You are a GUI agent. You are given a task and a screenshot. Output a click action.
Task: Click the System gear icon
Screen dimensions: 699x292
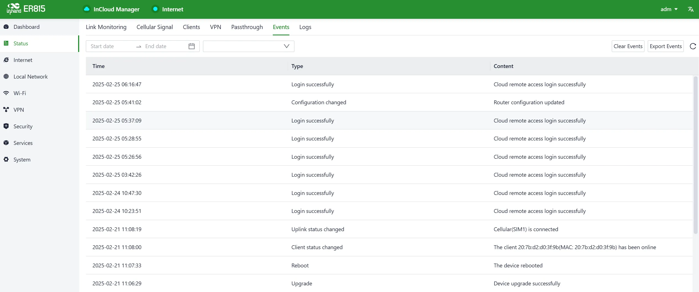(x=6, y=160)
